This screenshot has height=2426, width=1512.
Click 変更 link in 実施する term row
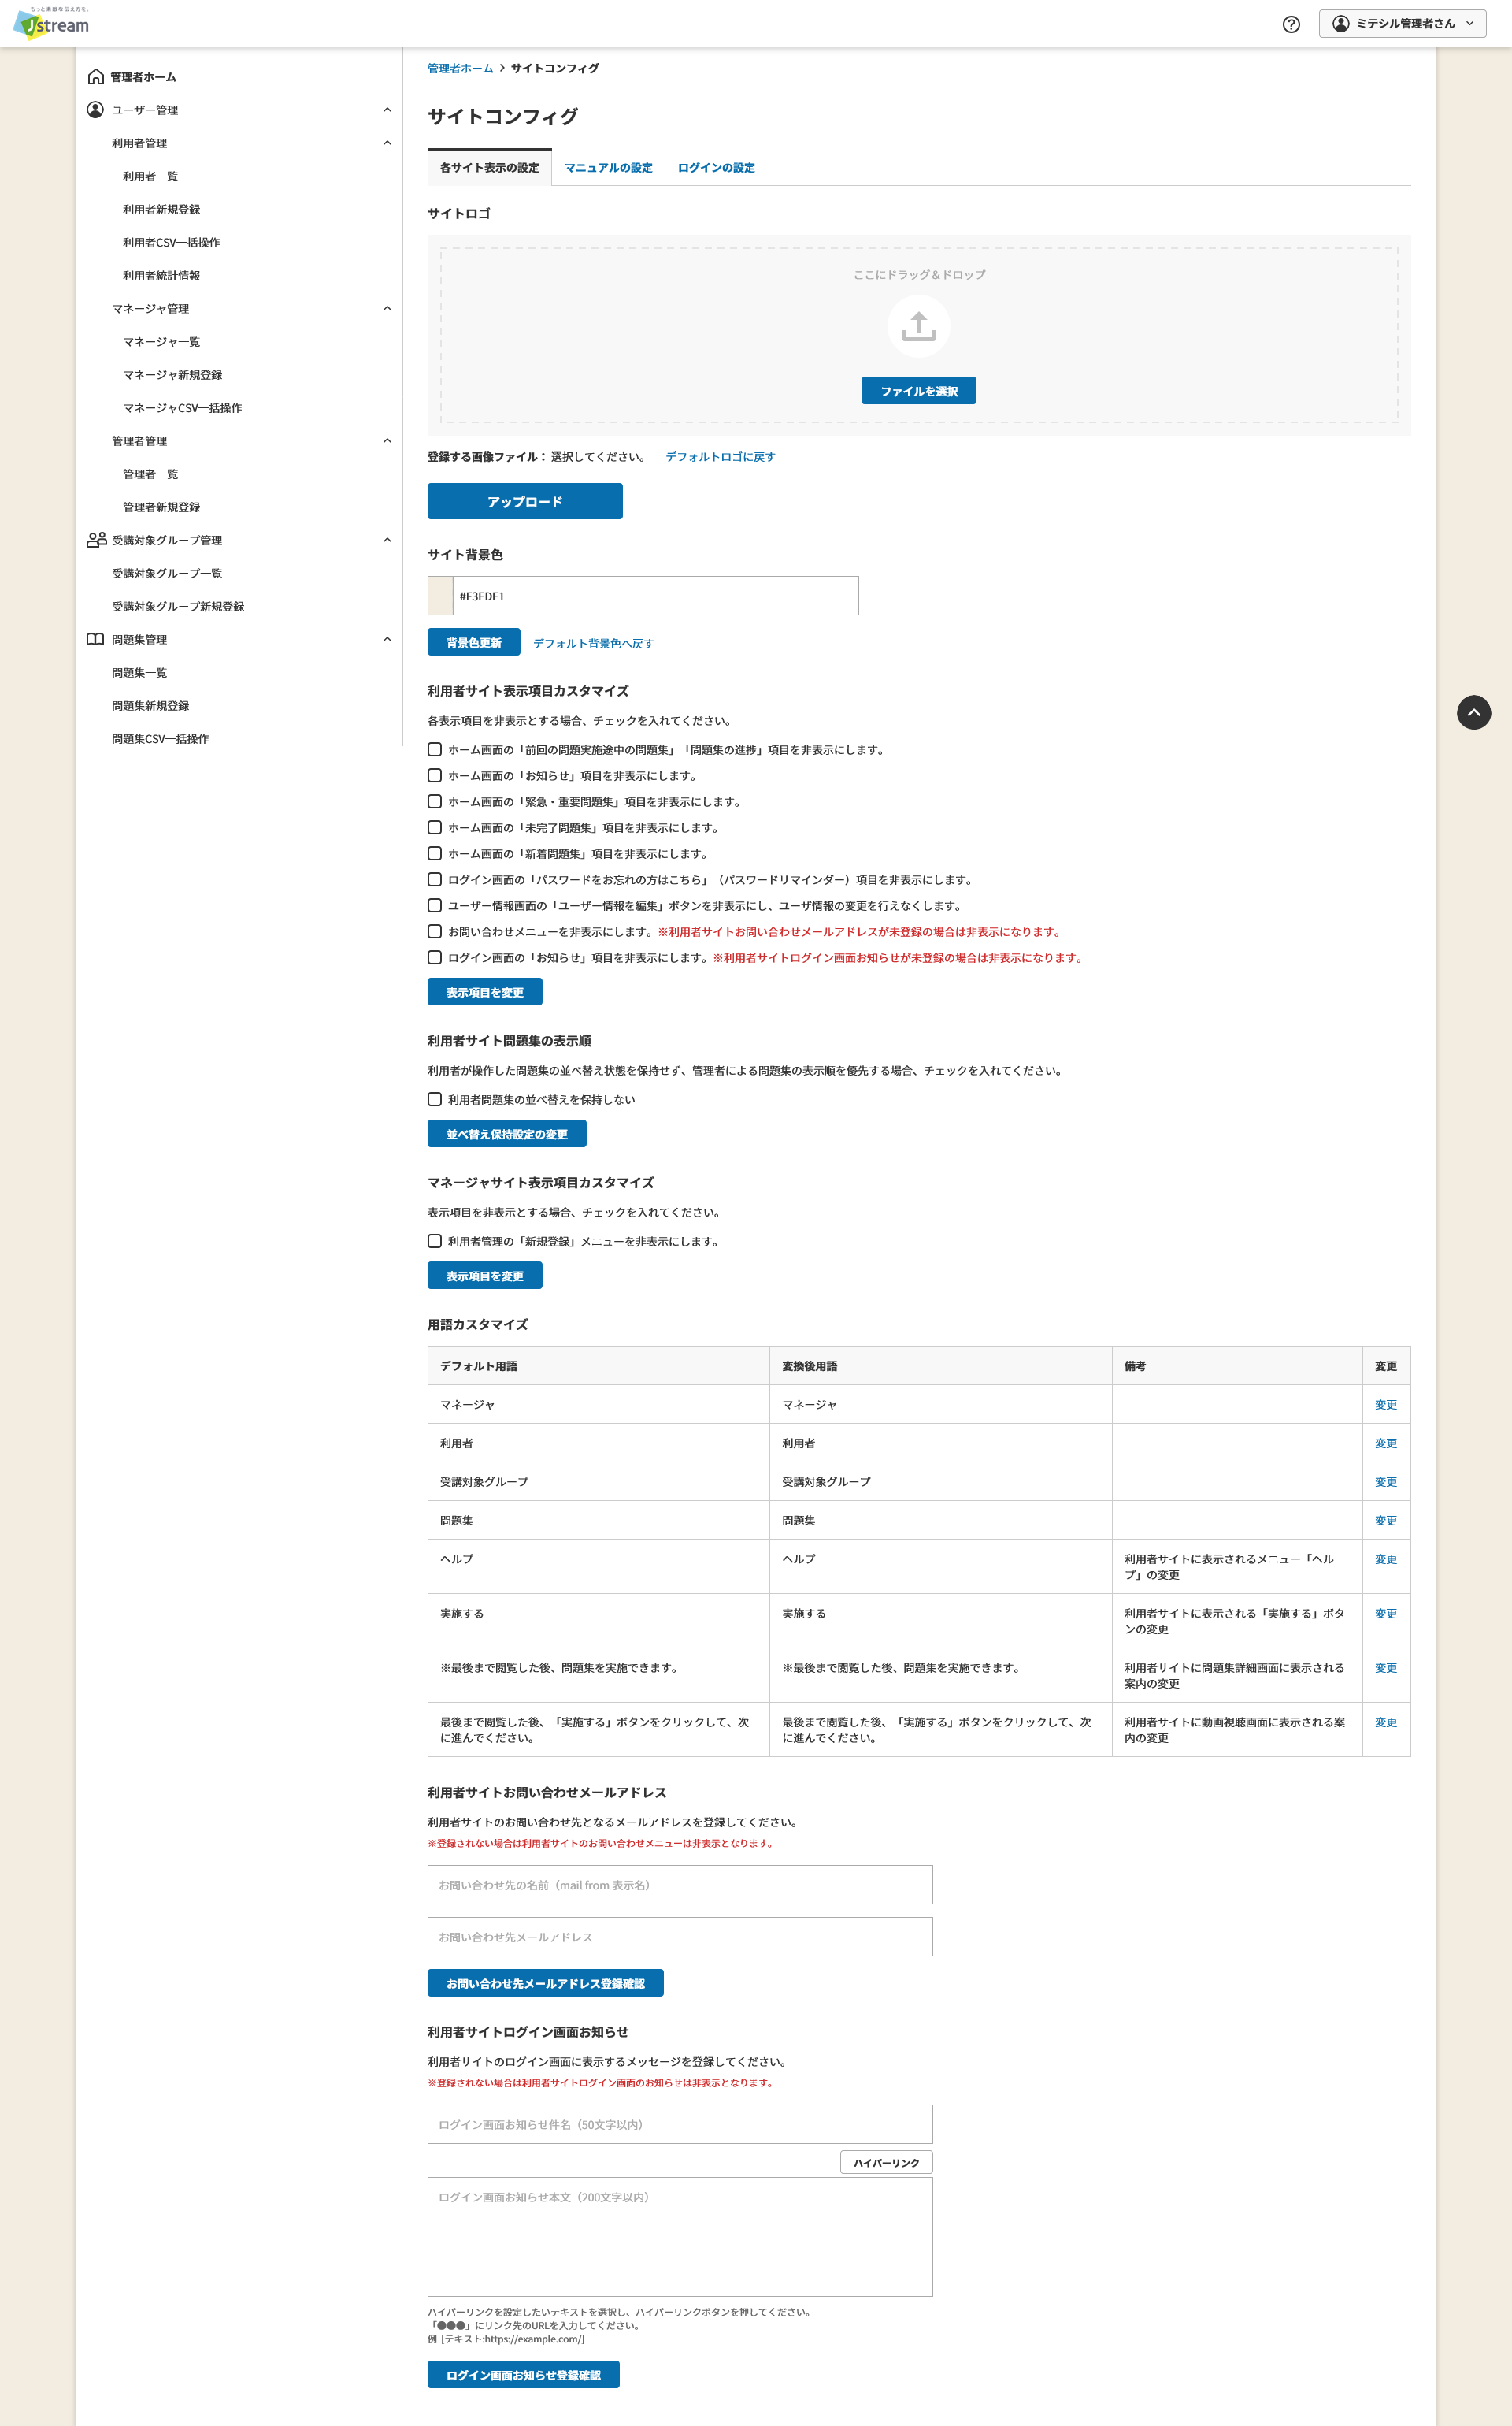1385,1614
